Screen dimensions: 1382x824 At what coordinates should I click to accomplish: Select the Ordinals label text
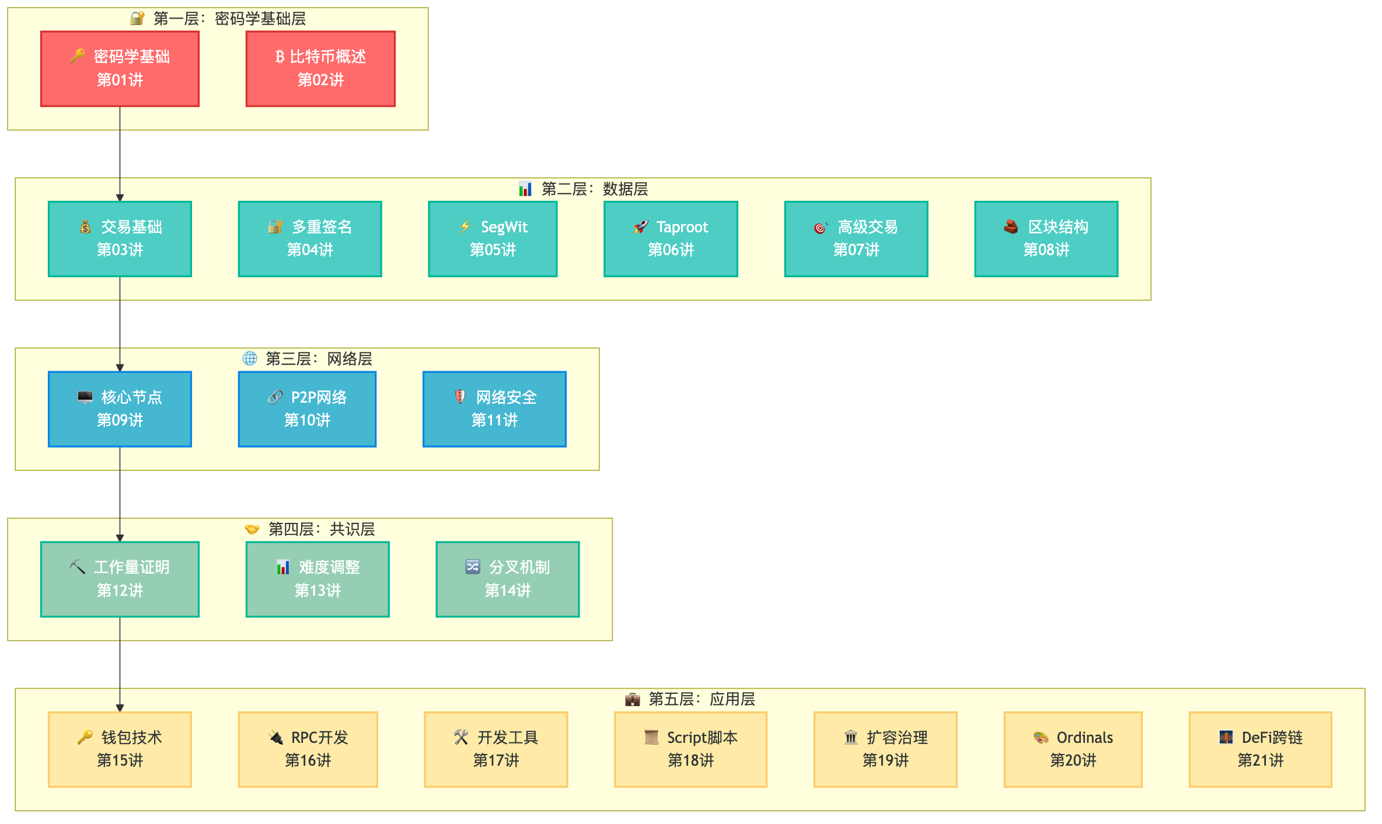1085,738
